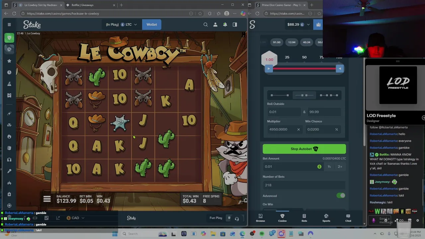The image size is (425, 239).
Task: Open headset support icon under the slot
Action: click(x=237, y=218)
